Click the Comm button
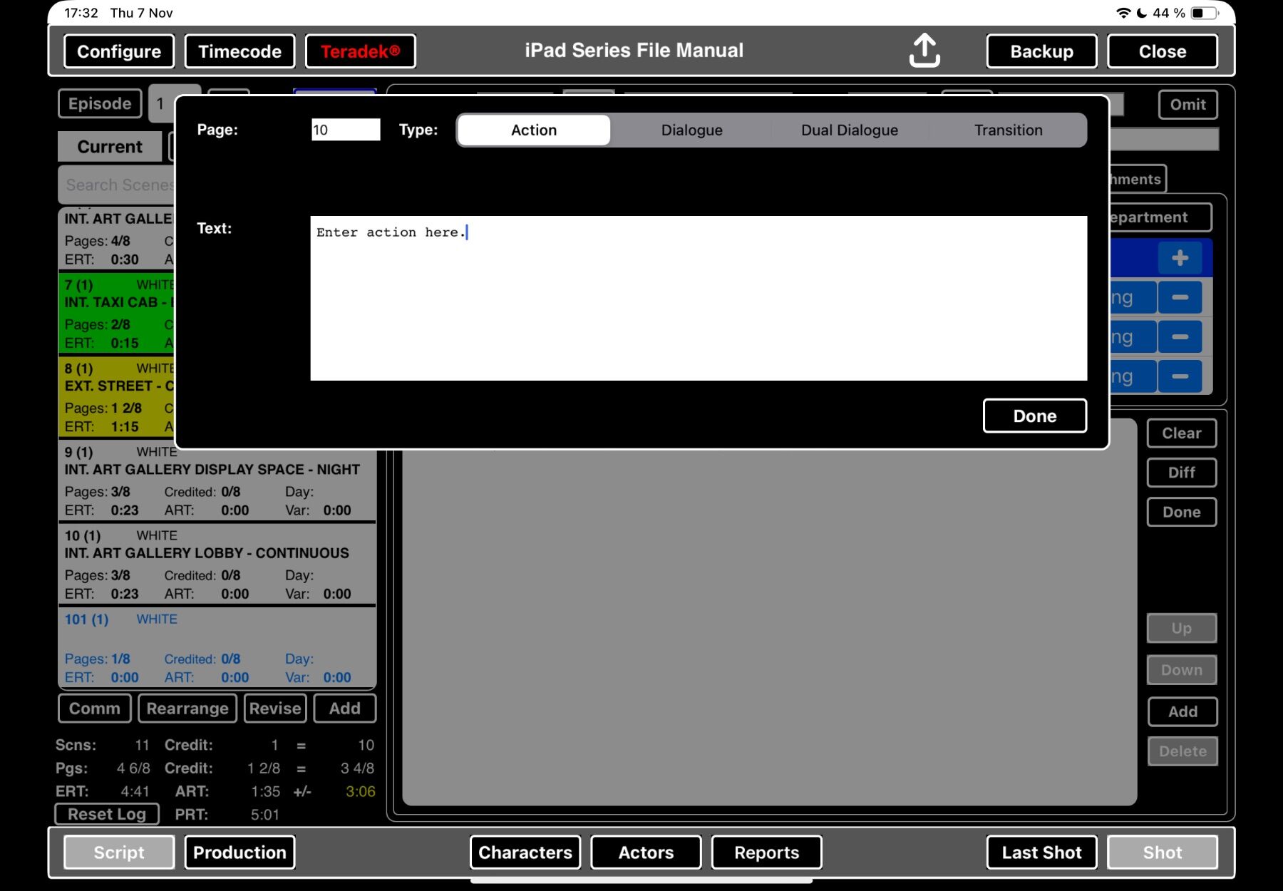Viewport: 1283px width, 891px height. [x=95, y=708]
